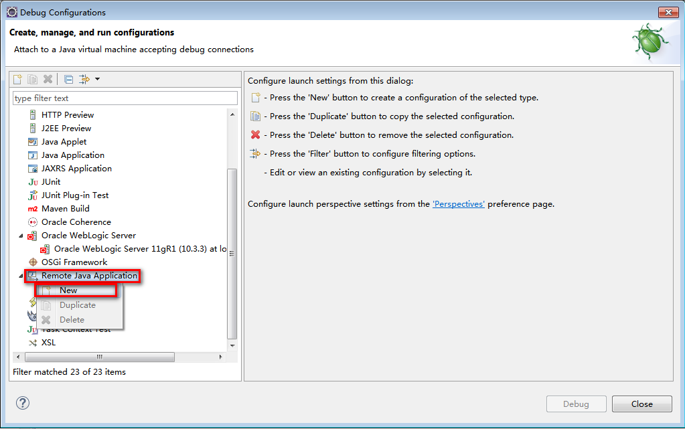The image size is (685, 429).
Task: Select Maven Build label
Action: point(66,209)
